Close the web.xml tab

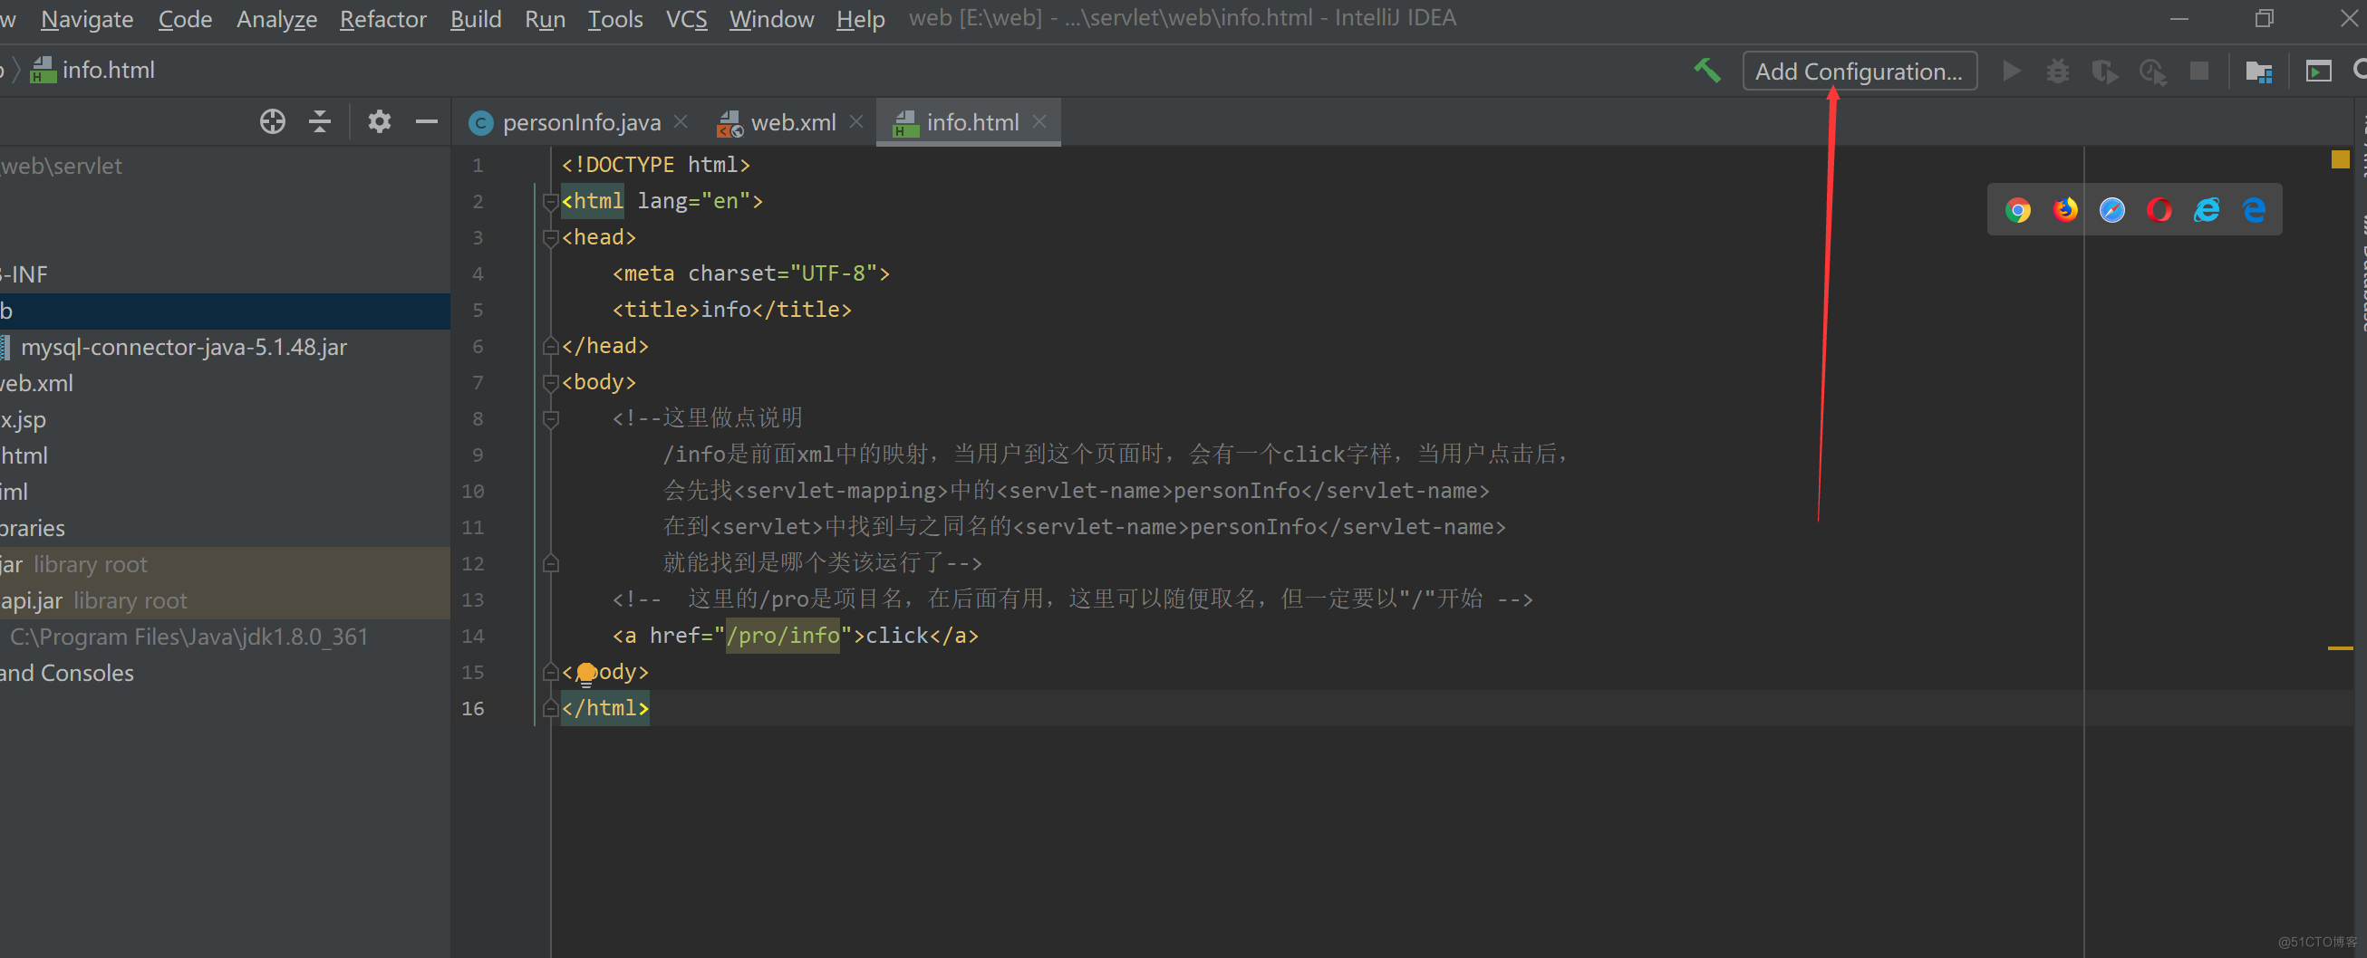[x=855, y=121]
